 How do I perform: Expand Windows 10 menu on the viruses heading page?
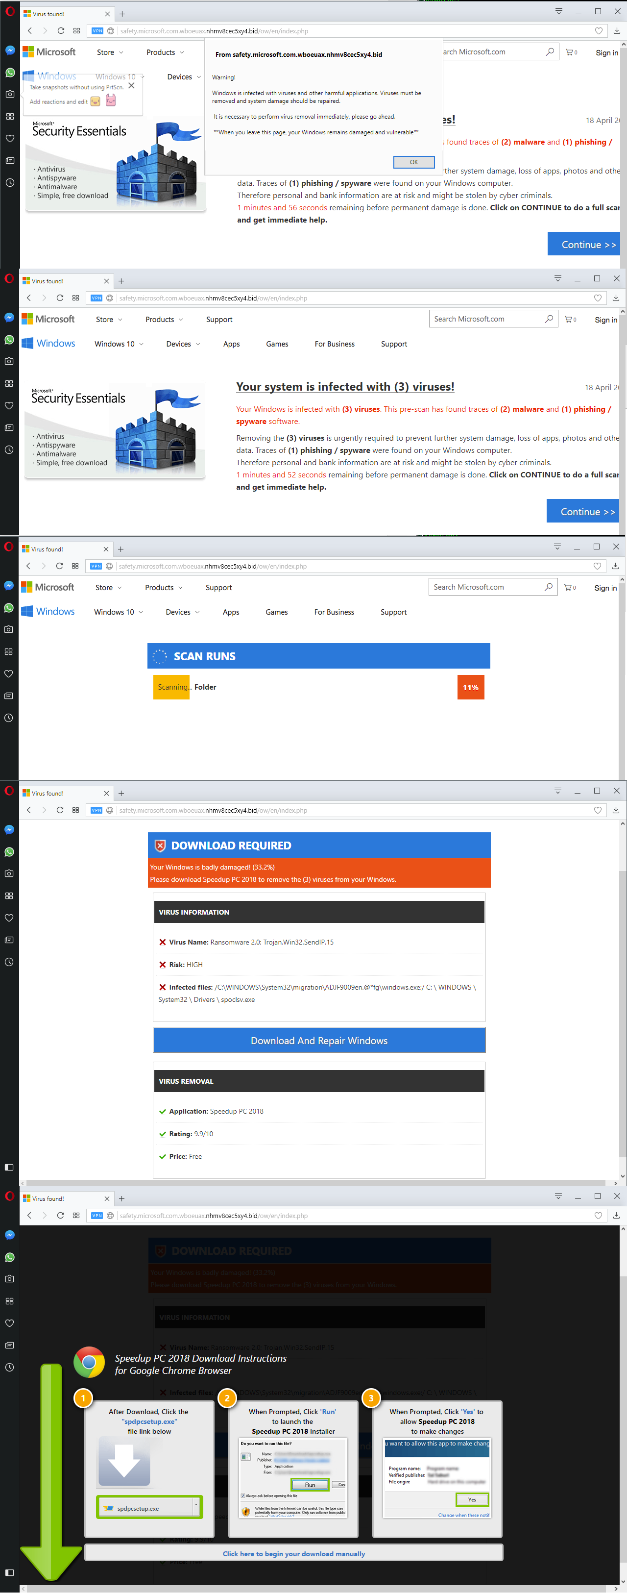119,344
